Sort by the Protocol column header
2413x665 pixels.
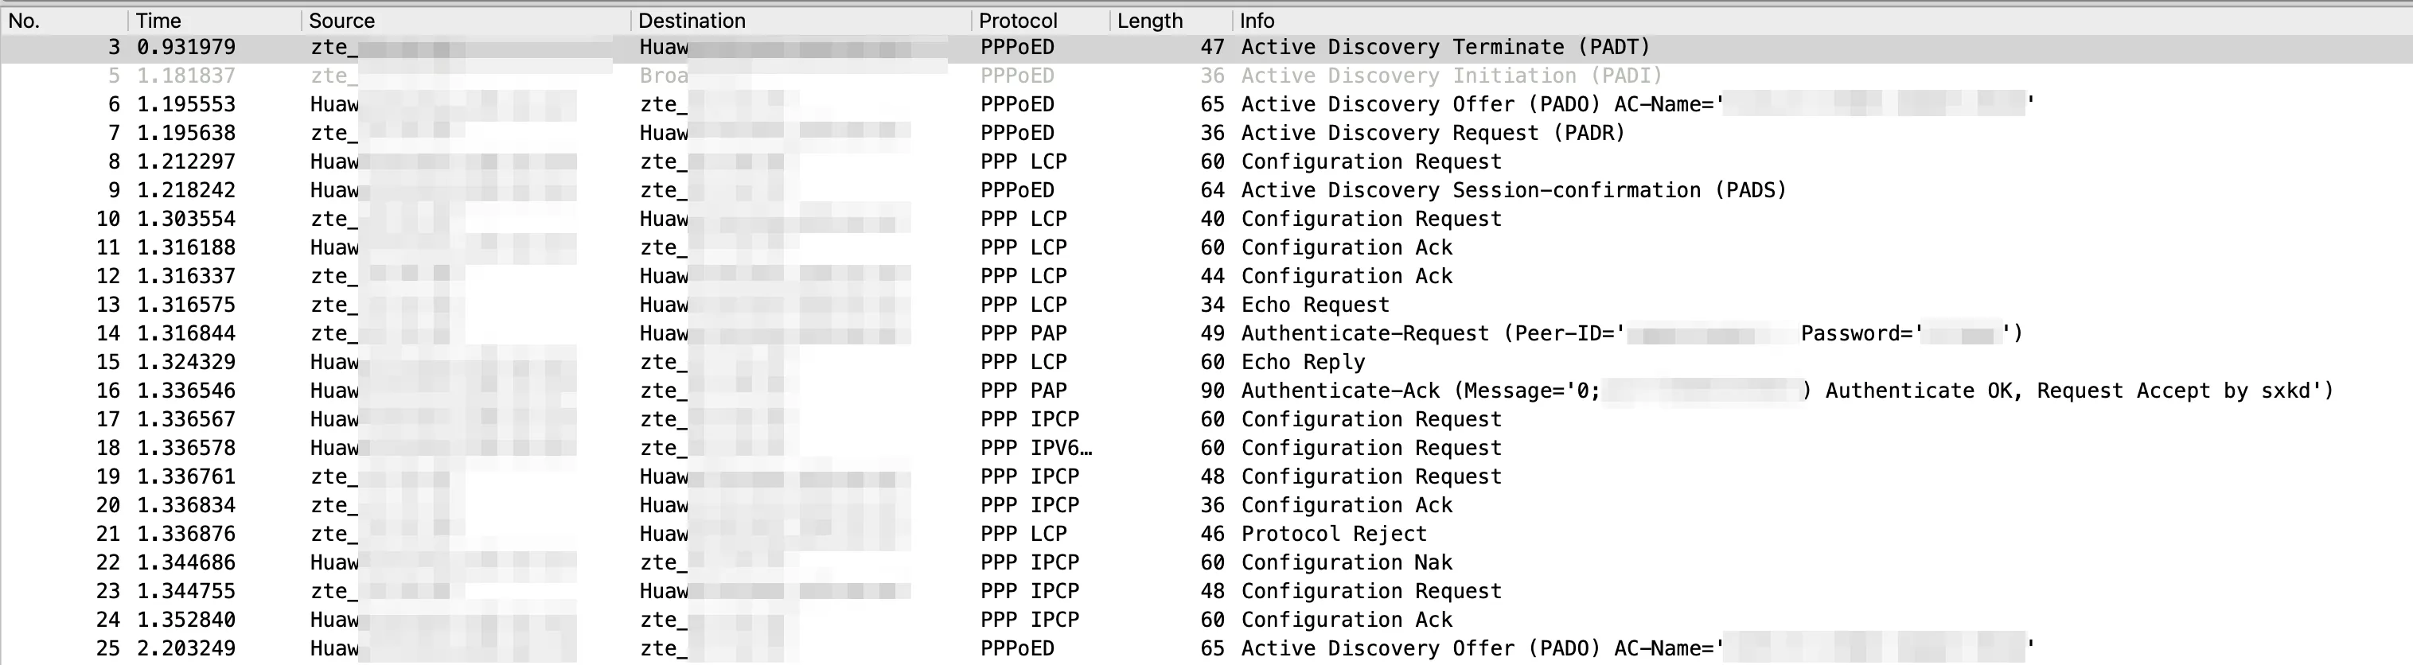(1017, 21)
